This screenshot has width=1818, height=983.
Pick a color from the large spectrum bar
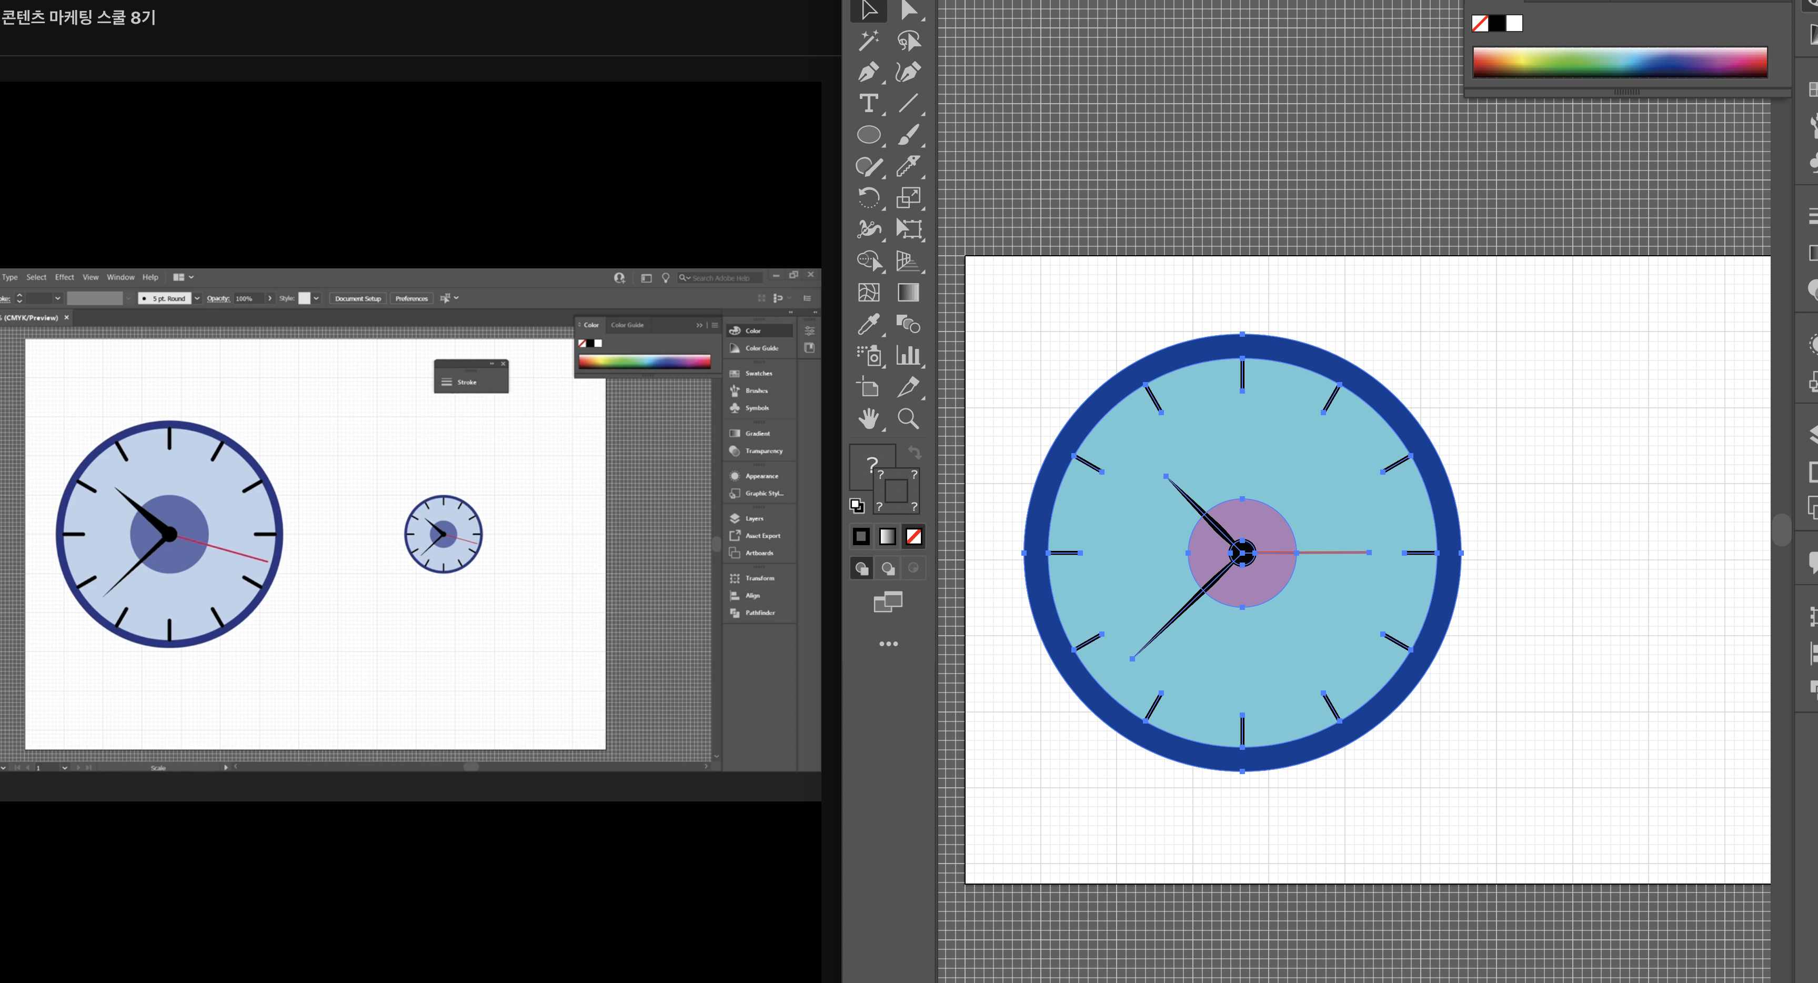(1619, 62)
